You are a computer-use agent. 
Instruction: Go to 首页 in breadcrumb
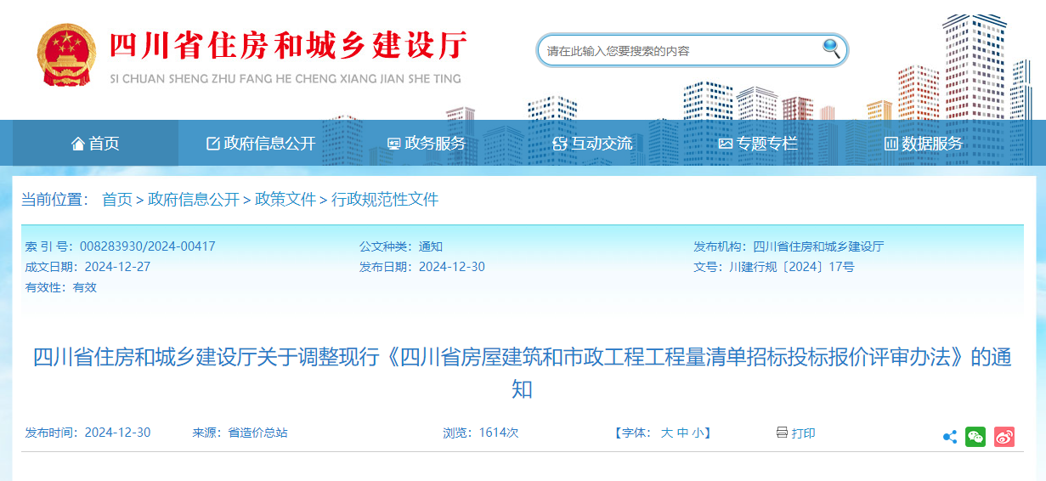coord(117,200)
